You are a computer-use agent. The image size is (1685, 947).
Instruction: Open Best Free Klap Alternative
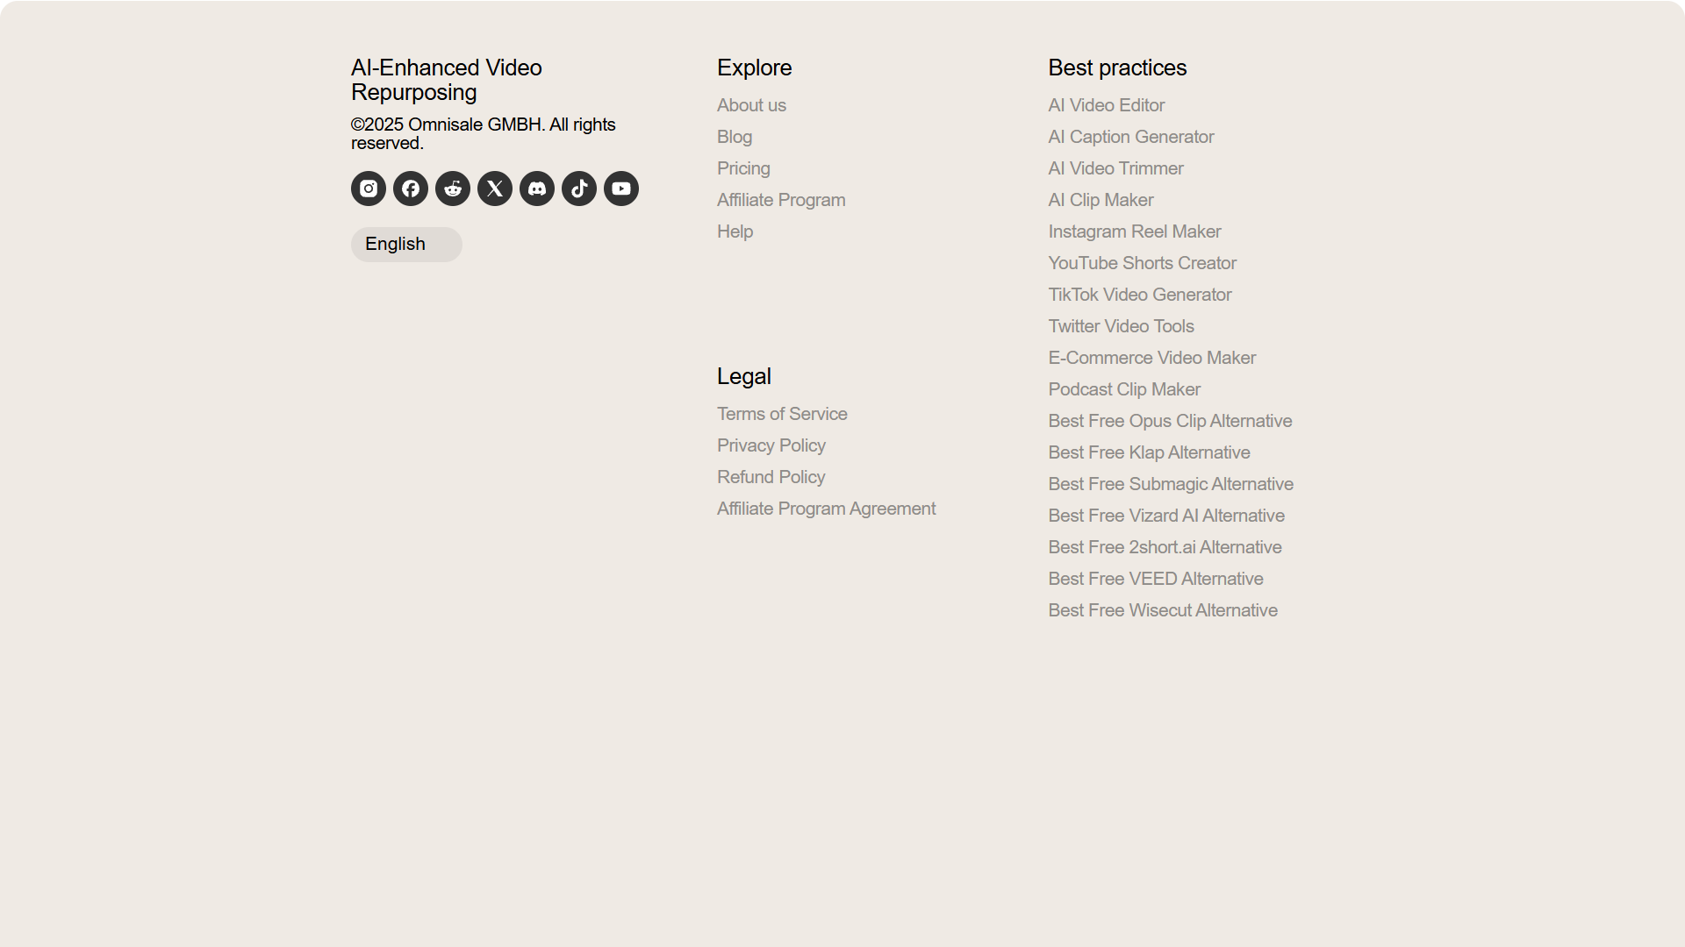[1149, 452]
